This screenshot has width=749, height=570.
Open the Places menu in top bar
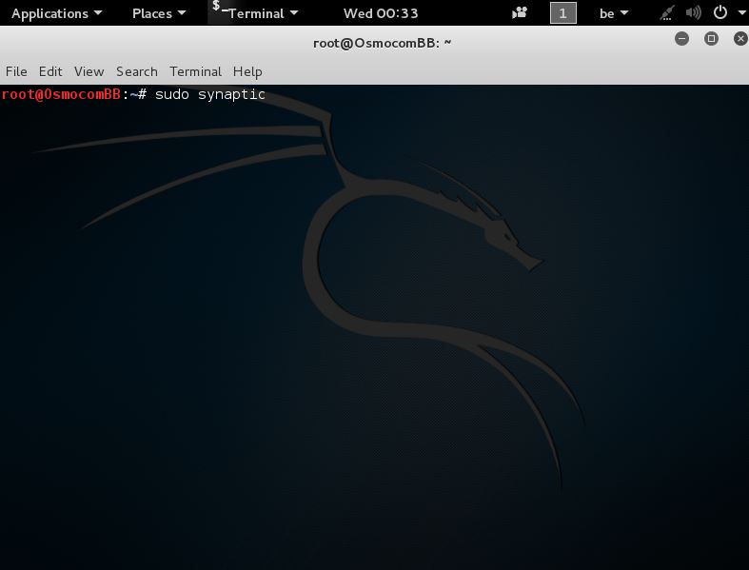coord(159,13)
